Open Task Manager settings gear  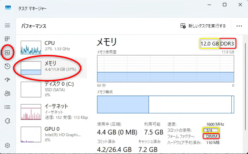pos(7,145)
